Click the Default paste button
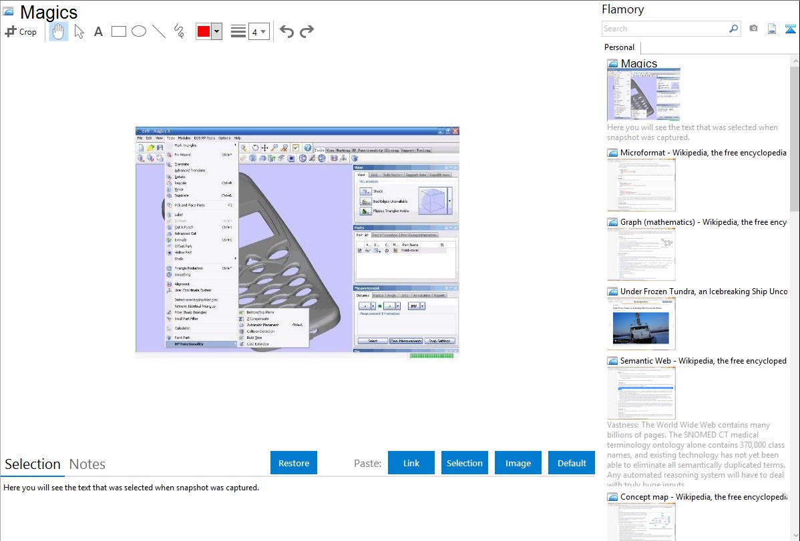The width and height of the screenshot is (800, 541). click(x=572, y=463)
